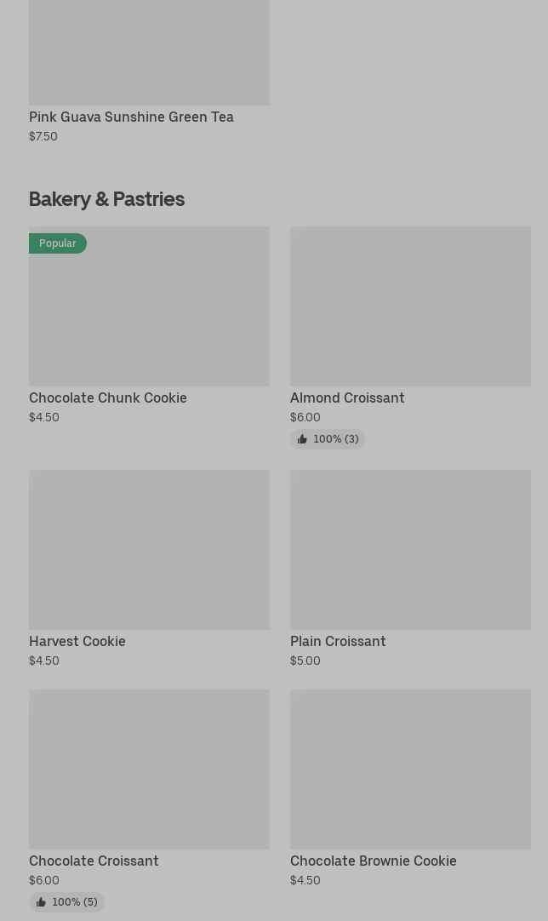This screenshot has width=548, height=921.
Task: Select the Chocolate Croissant photo
Action: click(x=149, y=769)
